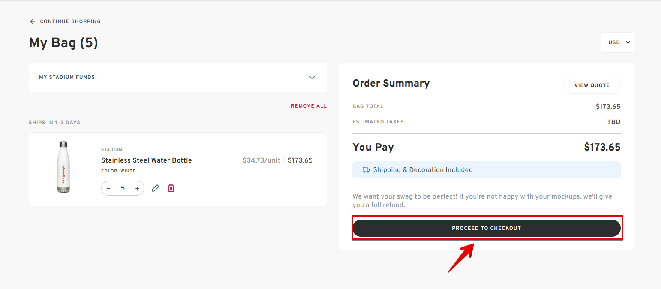Click the chevron in the USD selector
The height and width of the screenshot is (289, 661).
(628, 42)
